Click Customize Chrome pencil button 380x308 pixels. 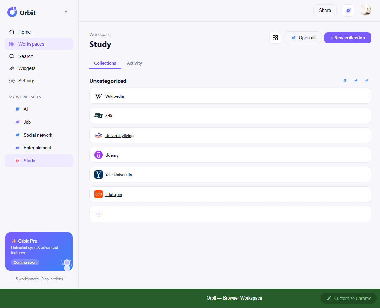pyautogui.click(x=349, y=298)
